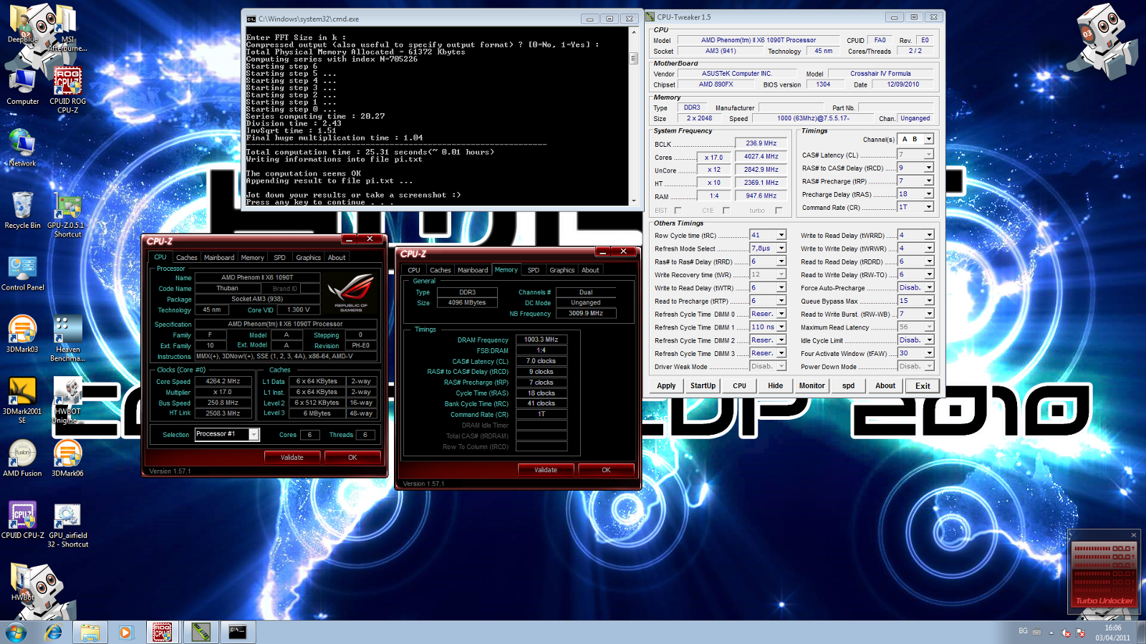Click spd button in CPU-Tweaker
Viewport: 1146px width, 644px height.
(848, 385)
